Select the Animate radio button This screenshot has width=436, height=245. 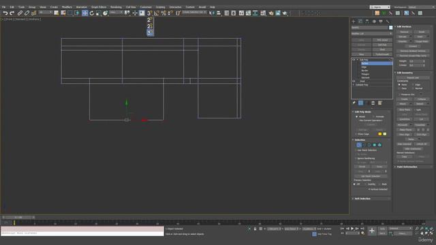click(373, 116)
